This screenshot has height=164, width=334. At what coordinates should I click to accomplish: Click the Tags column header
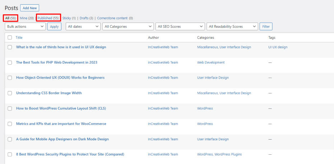coord(272,37)
